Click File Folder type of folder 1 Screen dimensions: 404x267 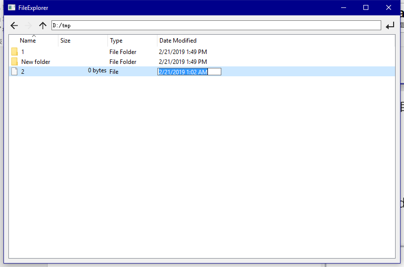point(123,52)
